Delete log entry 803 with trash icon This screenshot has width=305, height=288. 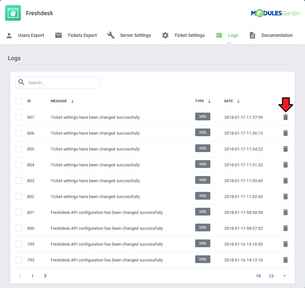click(x=285, y=181)
